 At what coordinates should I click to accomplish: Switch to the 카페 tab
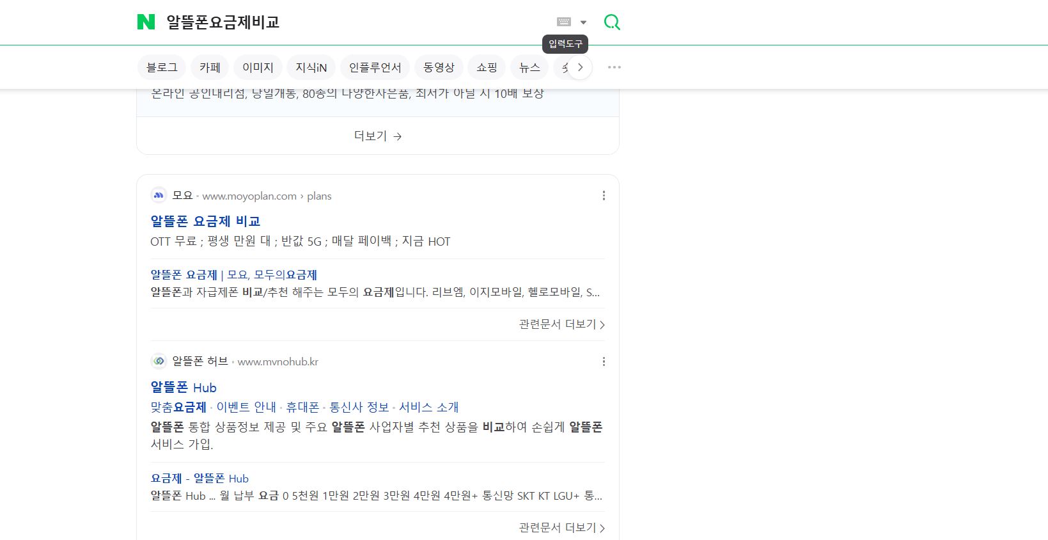click(210, 67)
